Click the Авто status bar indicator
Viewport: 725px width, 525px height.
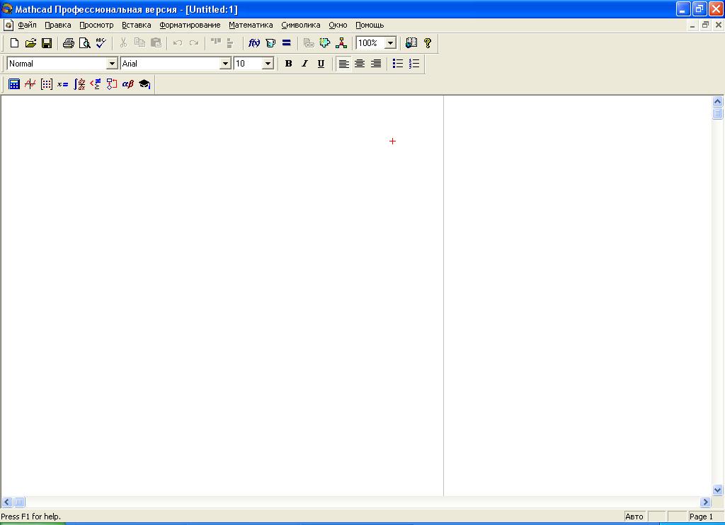pyautogui.click(x=634, y=517)
